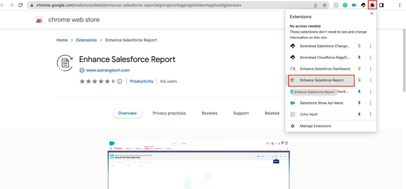Pin Enhance Salesforce Dashboard extension
The width and height of the screenshot is (406, 189).
[359, 69]
